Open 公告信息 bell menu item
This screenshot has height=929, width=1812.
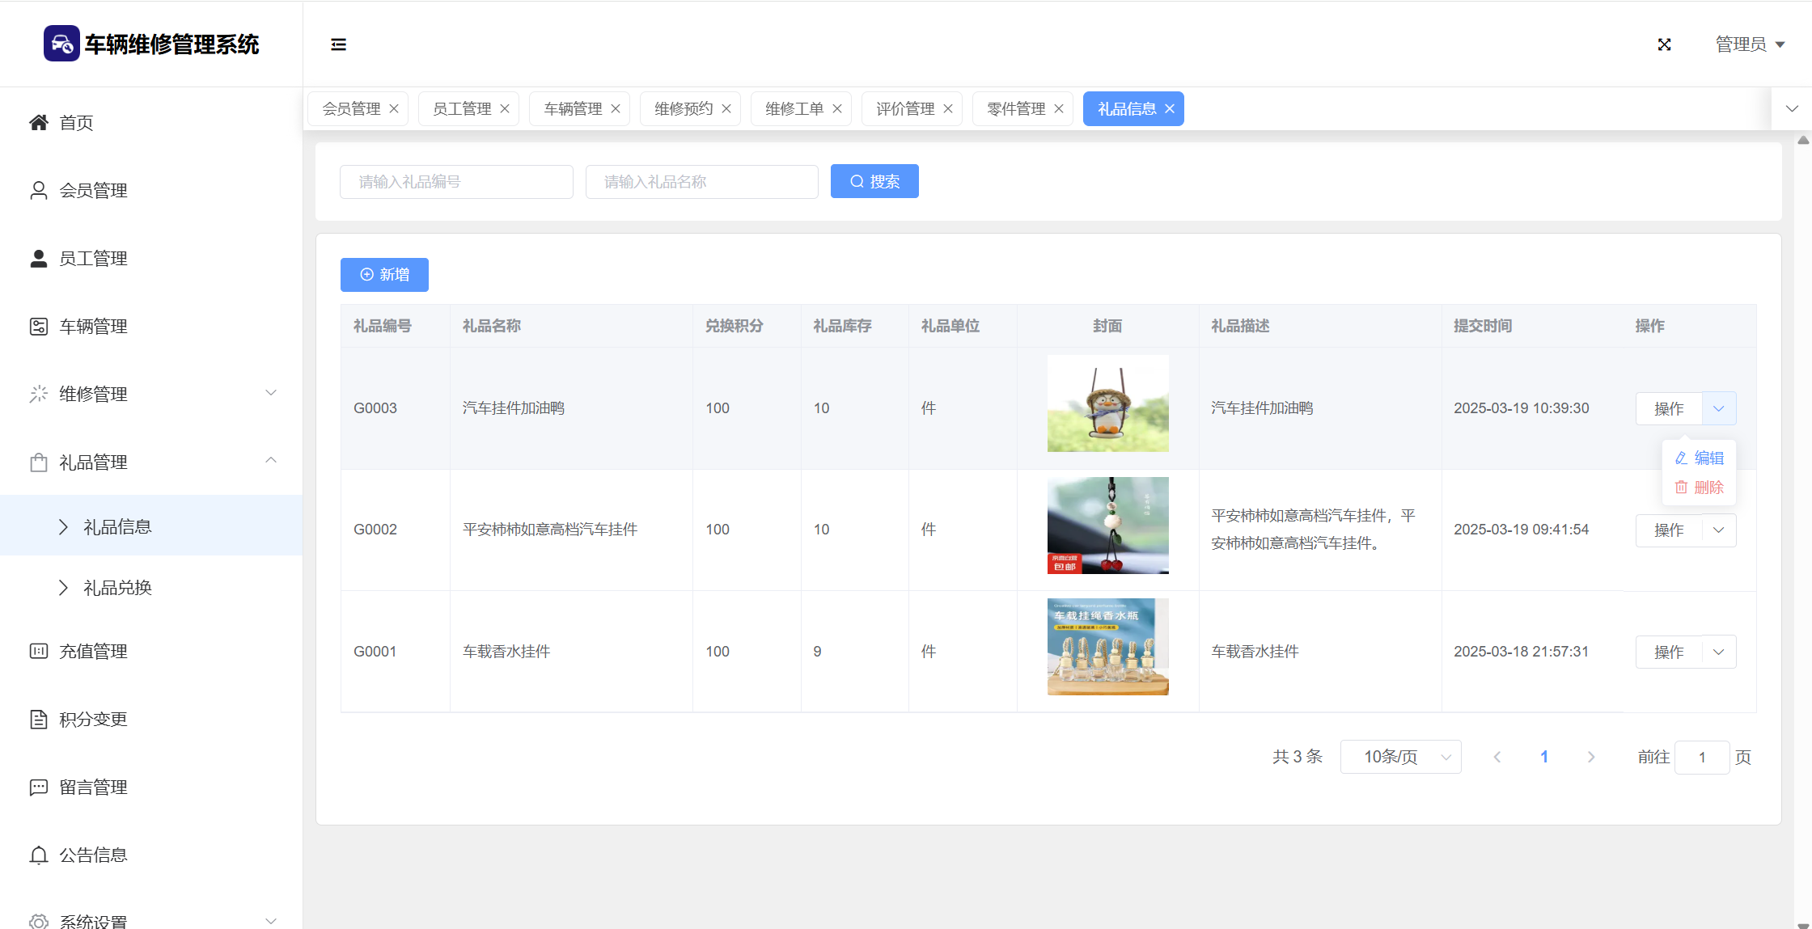(93, 855)
